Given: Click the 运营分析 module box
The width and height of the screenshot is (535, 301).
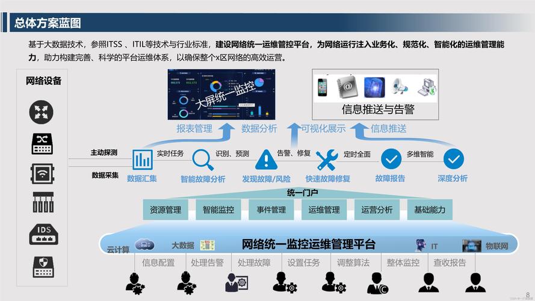Looking at the screenshot, I should coord(377,209).
